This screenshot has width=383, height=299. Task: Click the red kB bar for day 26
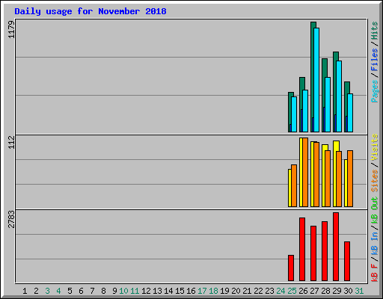302,249
